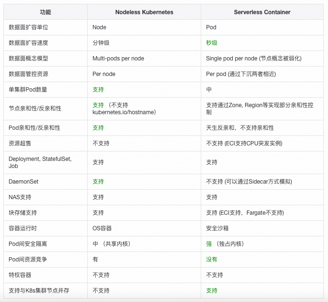The width and height of the screenshot is (328, 302).
Task: Select the Sidecar方式模拟 cell
Action: [249, 182]
